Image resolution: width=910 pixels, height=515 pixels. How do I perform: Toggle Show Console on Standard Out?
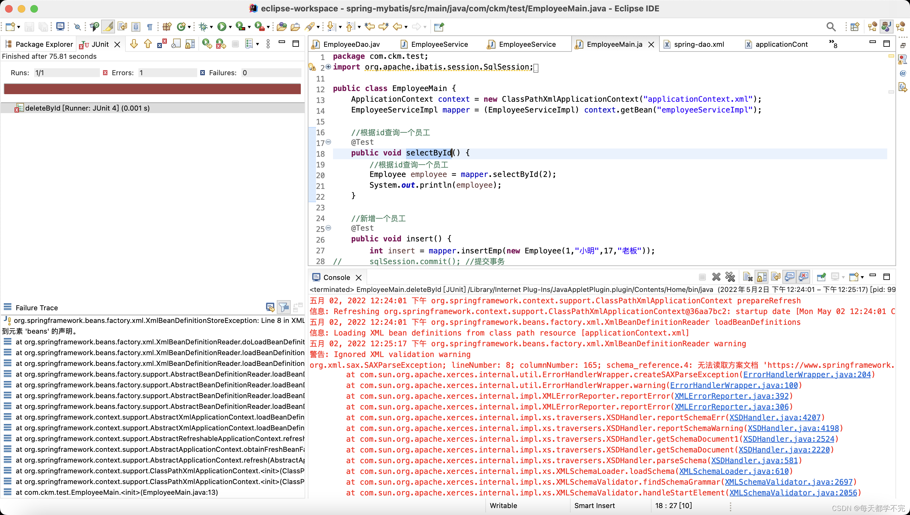point(789,277)
